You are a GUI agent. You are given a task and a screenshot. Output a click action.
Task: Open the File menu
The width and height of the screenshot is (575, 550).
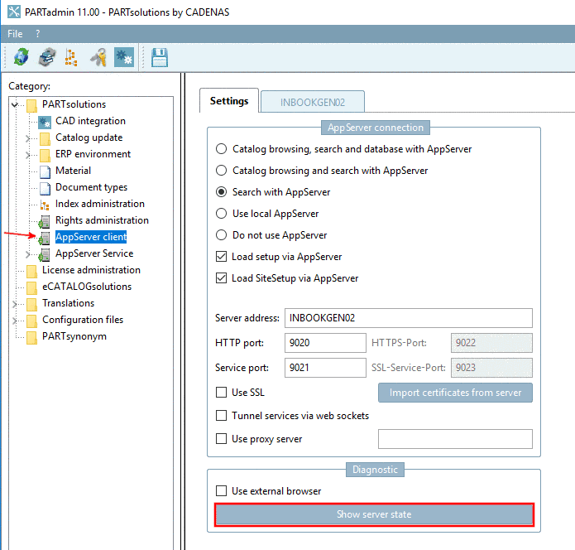[15, 34]
